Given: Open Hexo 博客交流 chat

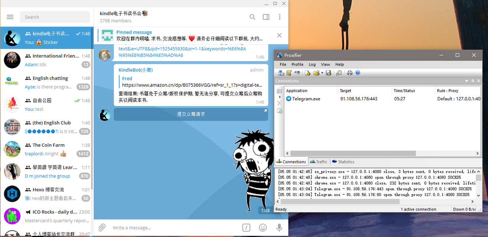Looking at the screenshot, I should [46, 194].
